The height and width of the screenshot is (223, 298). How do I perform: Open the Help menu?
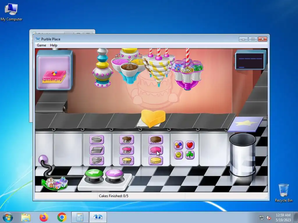pyautogui.click(x=54, y=45)
